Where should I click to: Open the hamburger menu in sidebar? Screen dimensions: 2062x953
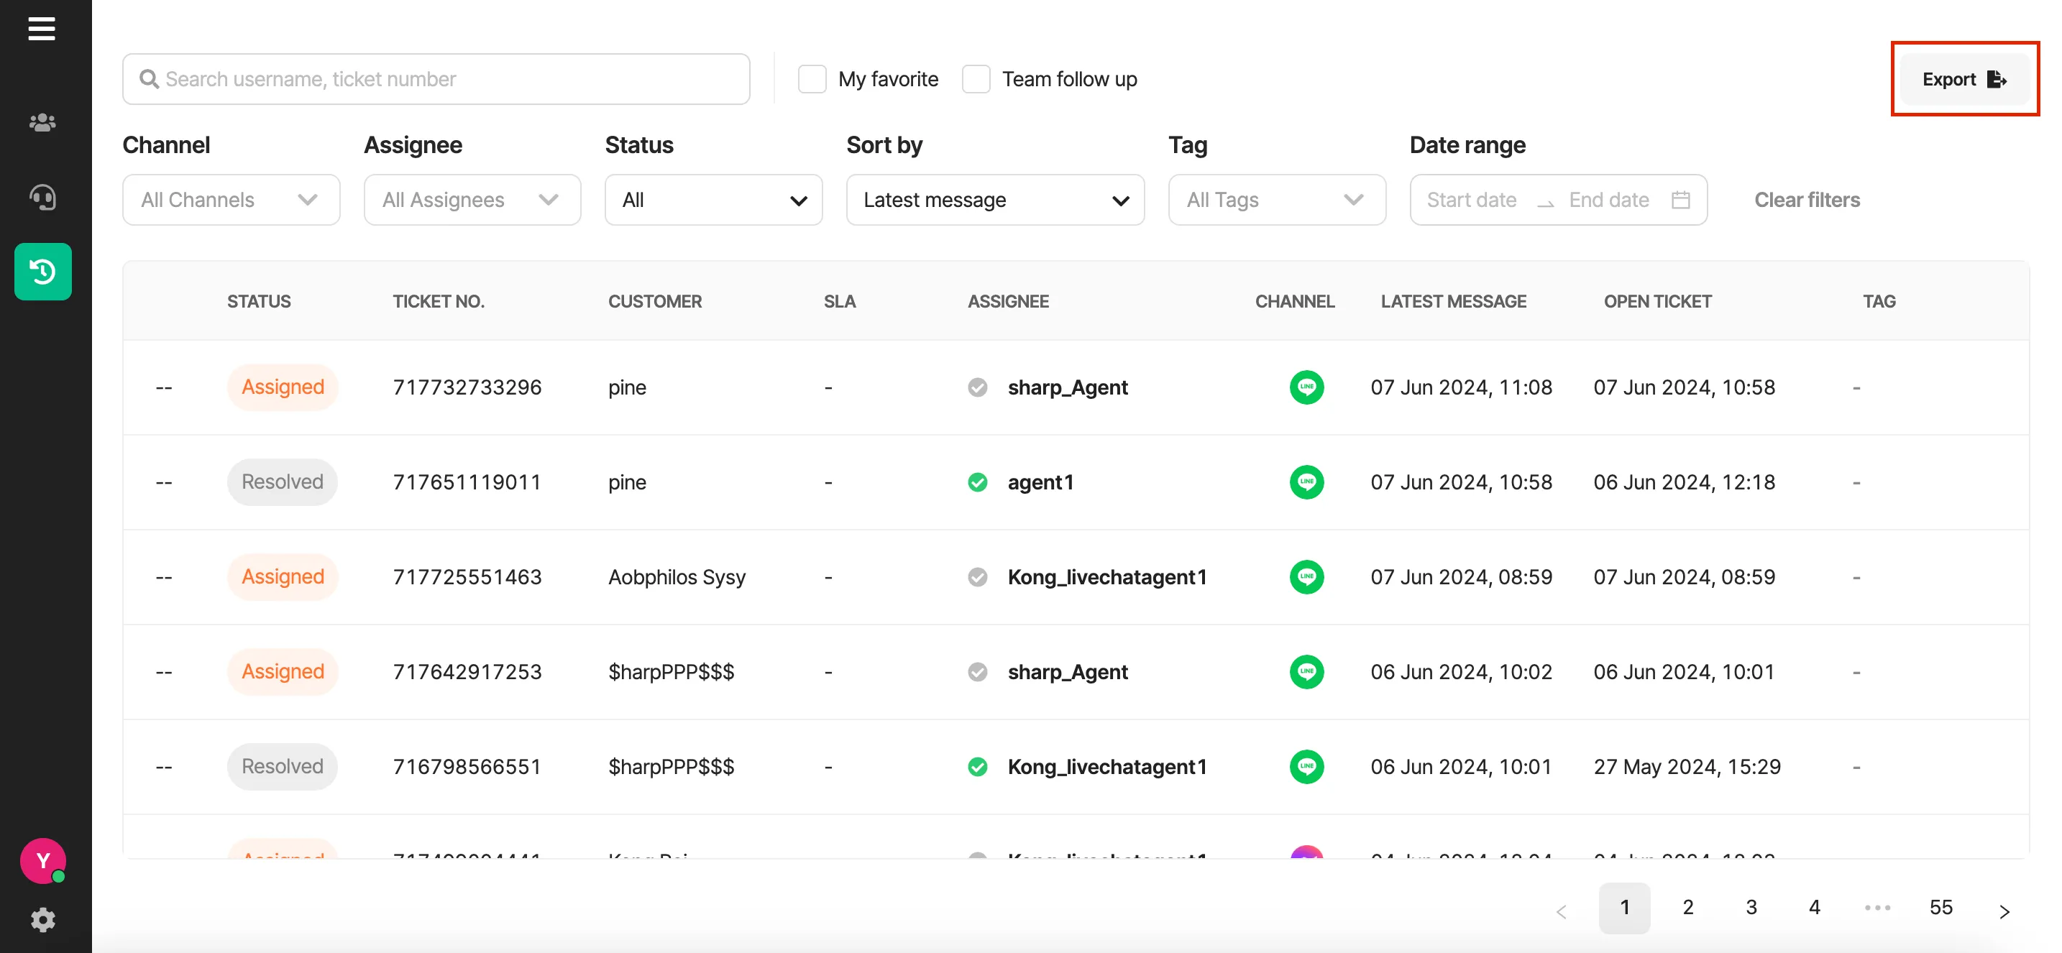point(42,29)
